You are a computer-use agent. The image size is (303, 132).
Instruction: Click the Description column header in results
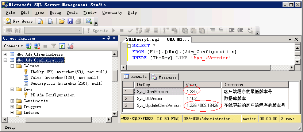[255, 84]
